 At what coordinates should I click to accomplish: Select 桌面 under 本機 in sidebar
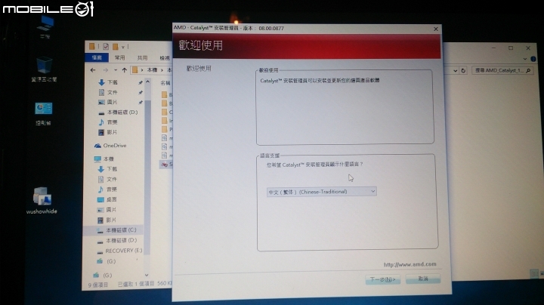pos(107,199)
